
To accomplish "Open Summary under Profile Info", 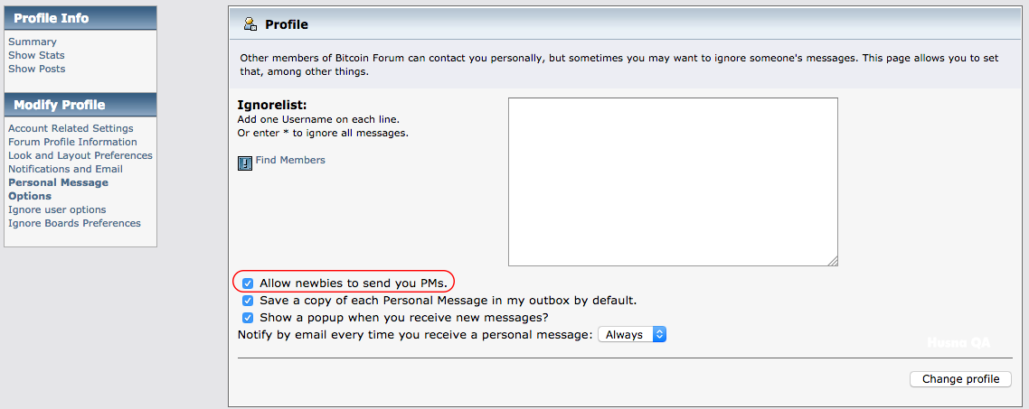I will coord(33,42).
